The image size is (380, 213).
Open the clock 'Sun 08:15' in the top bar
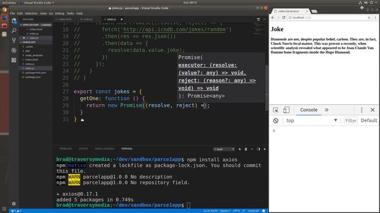coord(190,2)
